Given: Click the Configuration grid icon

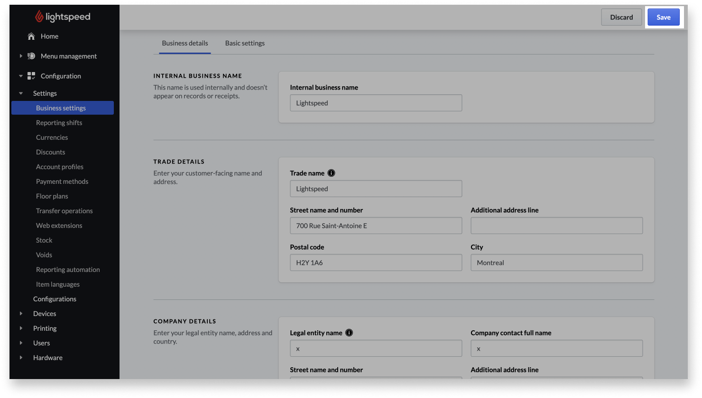Looking at the screenshot, I should pyautogui.click(x=31, y=76).
